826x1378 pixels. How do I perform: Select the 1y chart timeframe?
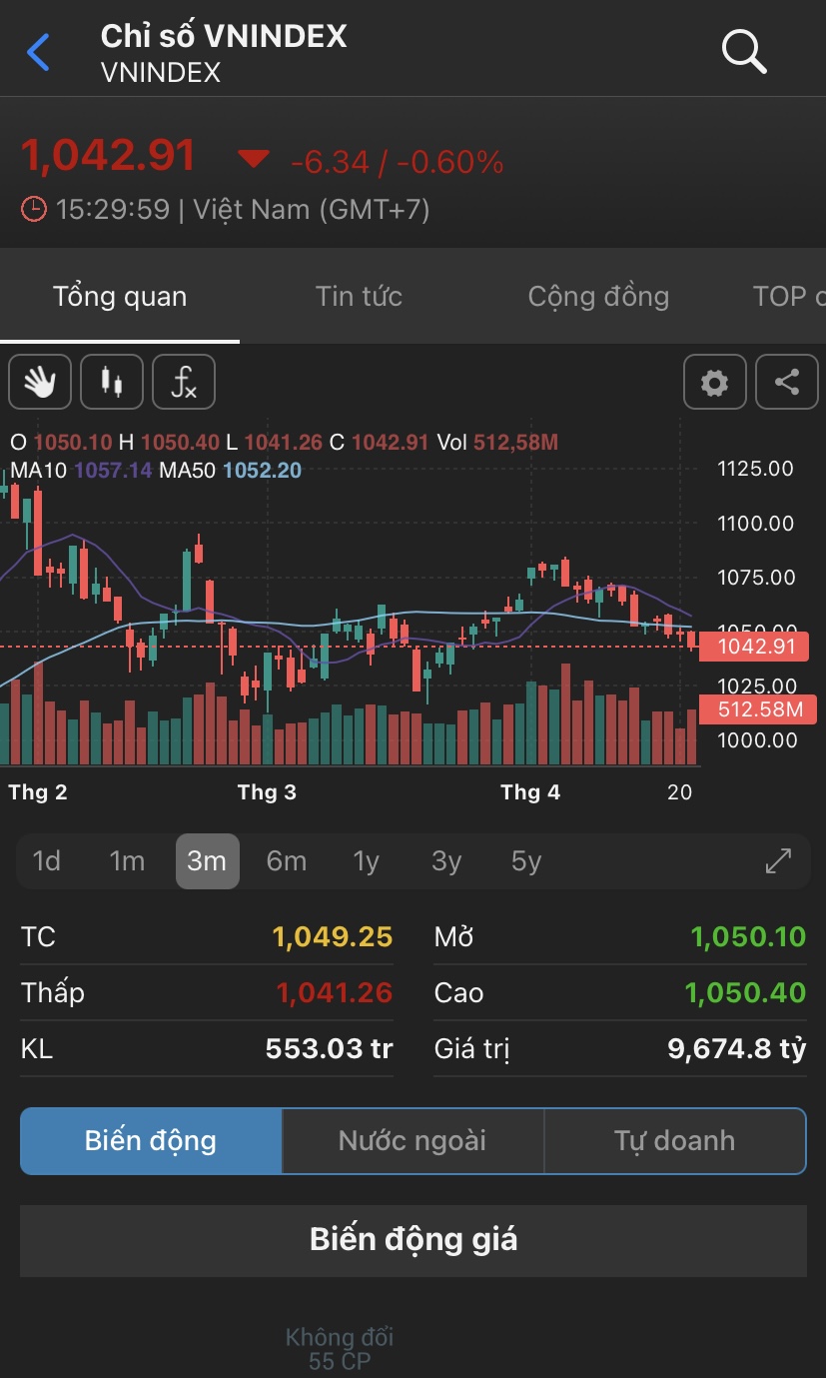pos(367,861)
